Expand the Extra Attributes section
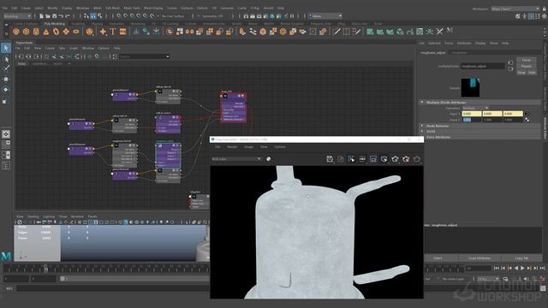548x308 pixels. (422, 137)
